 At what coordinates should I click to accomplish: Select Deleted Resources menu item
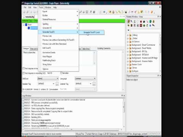coord(59,19)
